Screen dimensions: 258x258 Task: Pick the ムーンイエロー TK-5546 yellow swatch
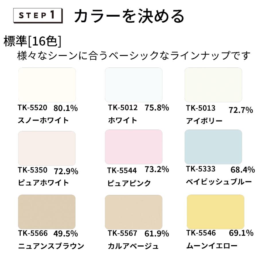click(x=216, y=212)
